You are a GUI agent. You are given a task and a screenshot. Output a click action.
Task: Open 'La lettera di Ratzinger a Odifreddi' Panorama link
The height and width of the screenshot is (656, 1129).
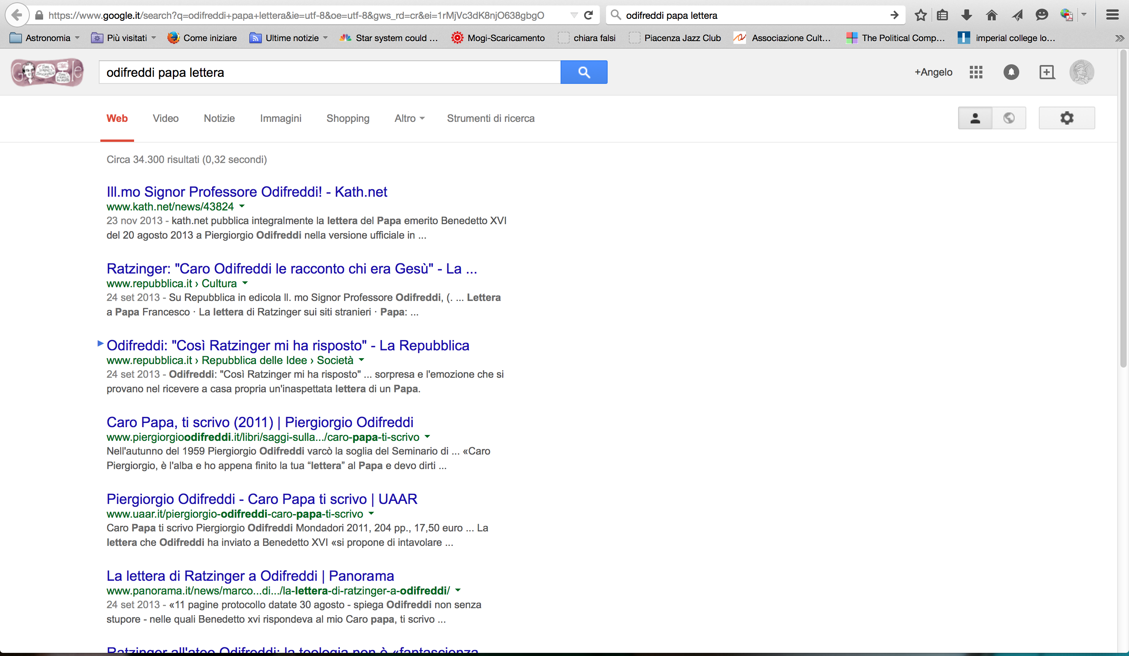pos(250,576)
